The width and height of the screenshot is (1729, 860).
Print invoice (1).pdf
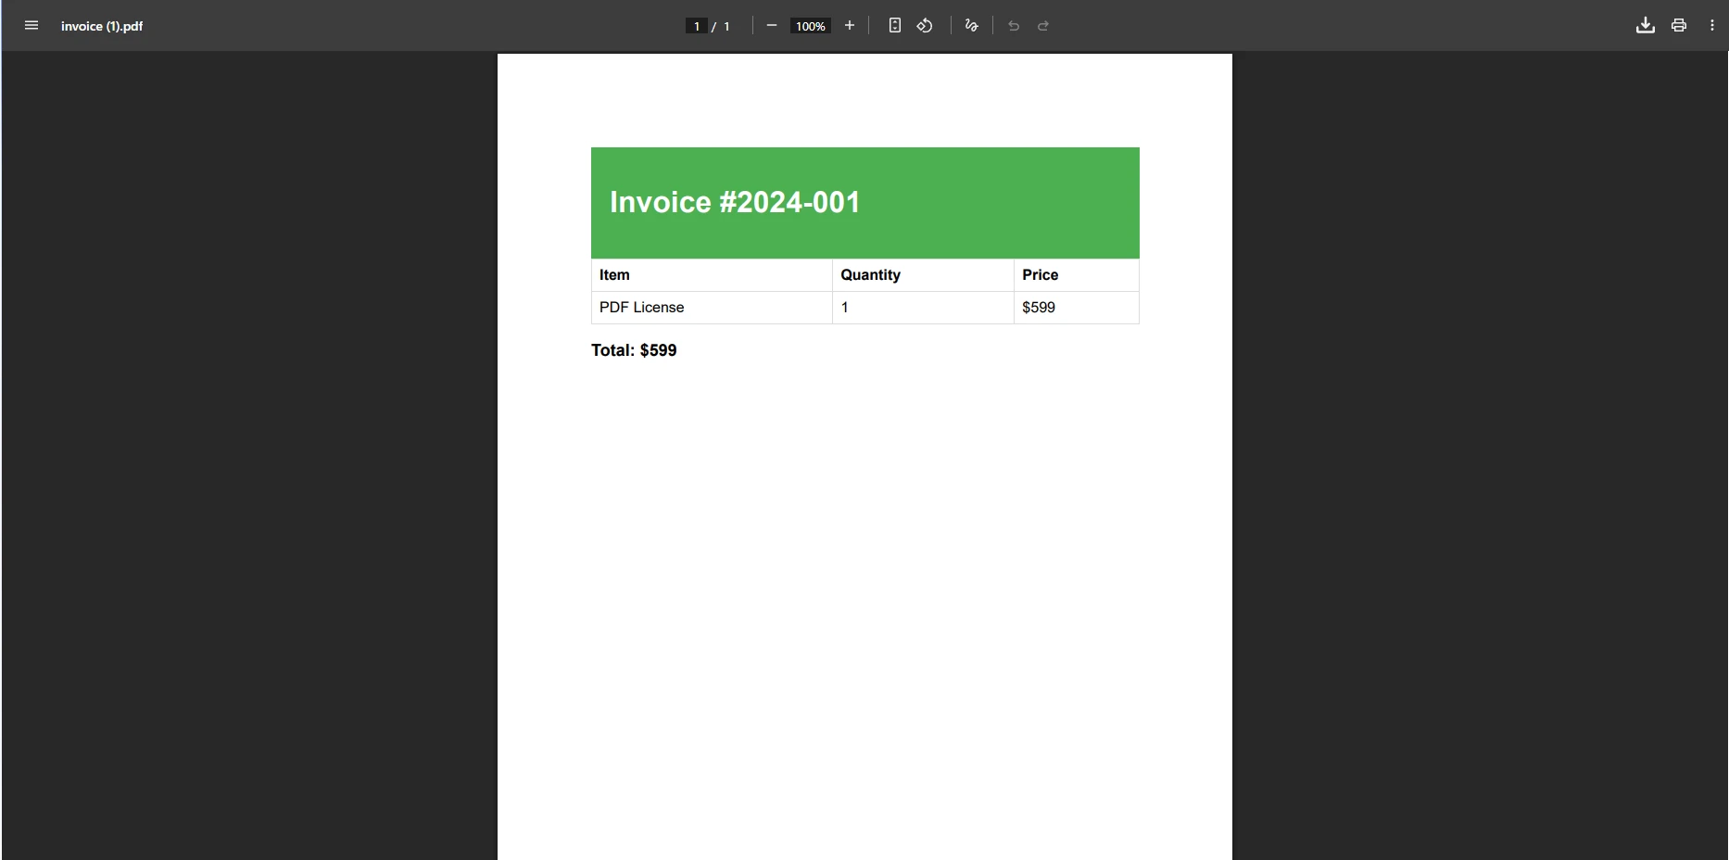(1678, 25)
